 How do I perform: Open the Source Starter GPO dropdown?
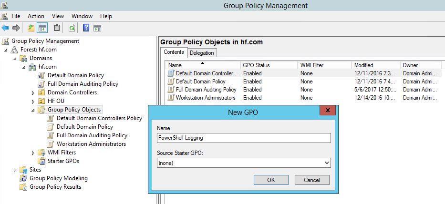[x=326, y=163]
